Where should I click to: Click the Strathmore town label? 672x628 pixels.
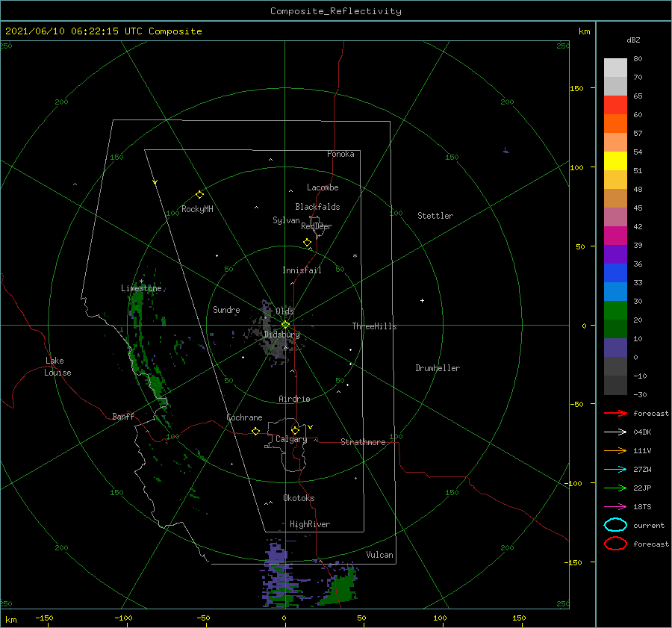[x=363, y=442]
